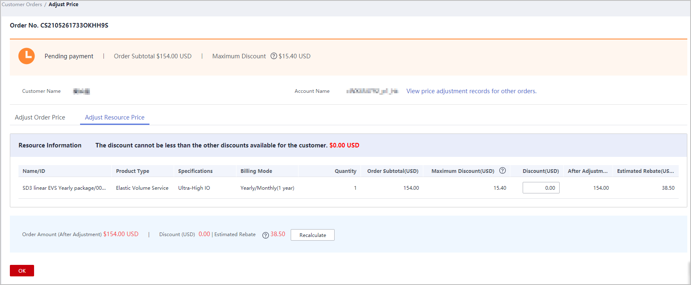Viewport: 691px width, 285px height.
Task: Switch to the Adjust Order Price tab
Action: point(40,117)
